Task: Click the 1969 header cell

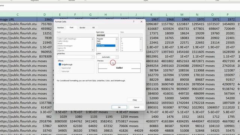Action: point(182,19)
